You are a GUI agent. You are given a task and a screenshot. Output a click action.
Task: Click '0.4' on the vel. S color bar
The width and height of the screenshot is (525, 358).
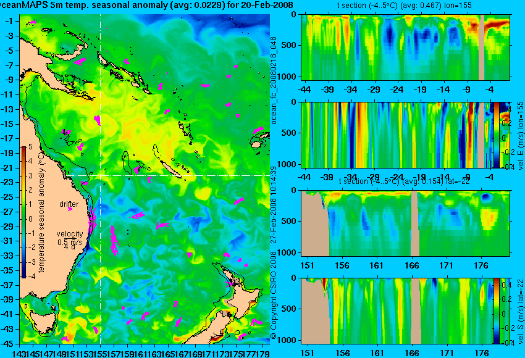[506, 285]
